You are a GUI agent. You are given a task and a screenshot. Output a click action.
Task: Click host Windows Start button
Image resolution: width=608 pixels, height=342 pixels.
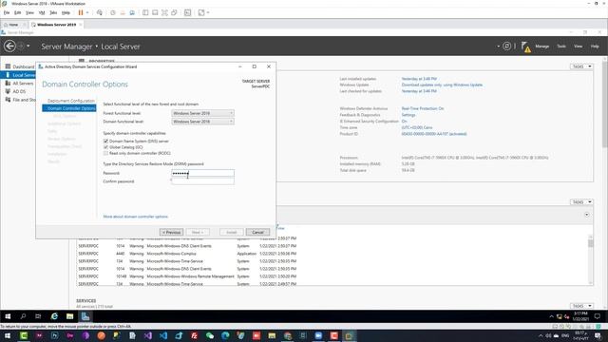pos(8,335)
